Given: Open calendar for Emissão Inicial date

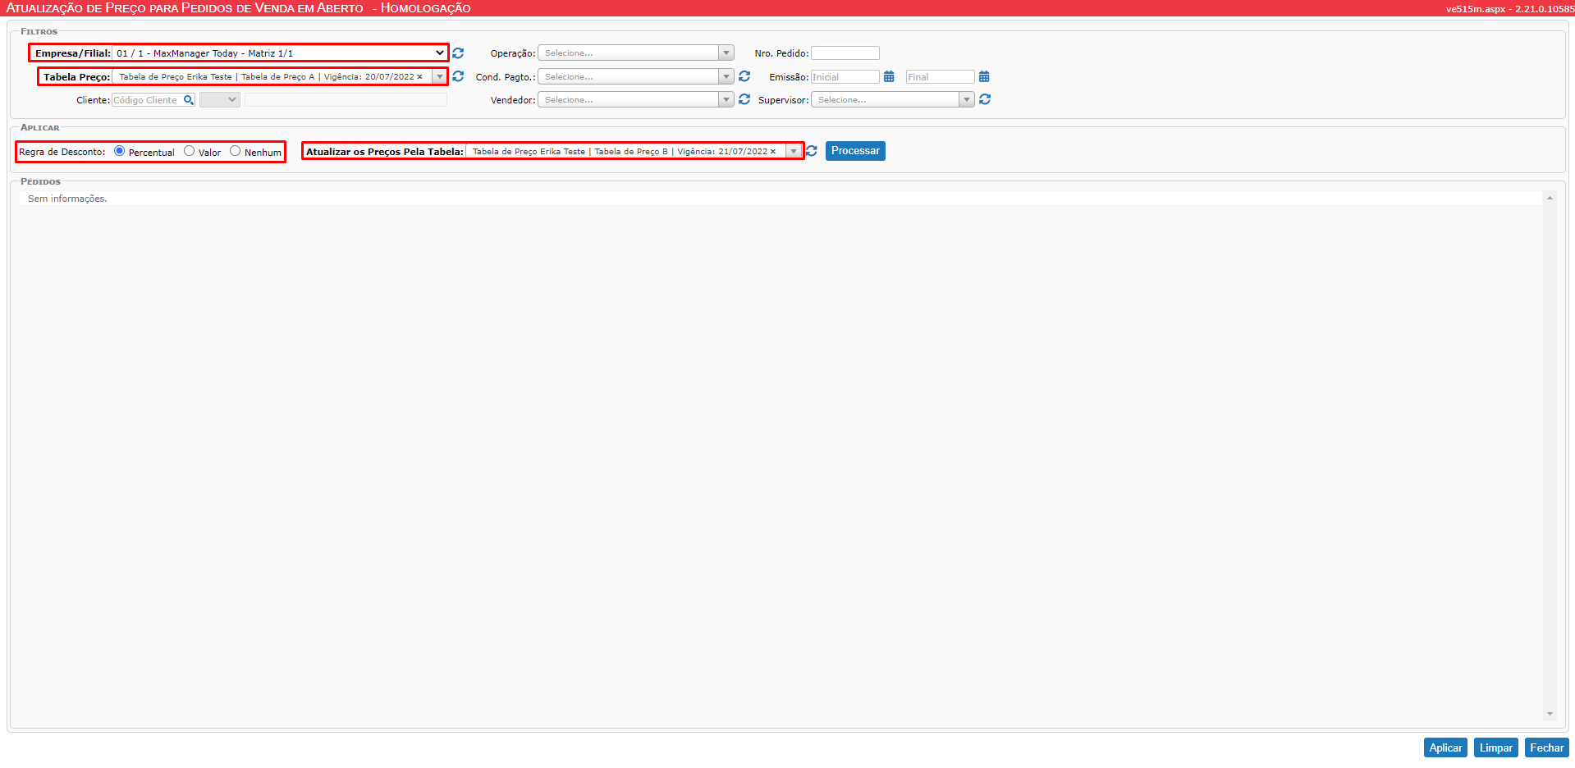Looking at the screenshot, I should point(889,76).
